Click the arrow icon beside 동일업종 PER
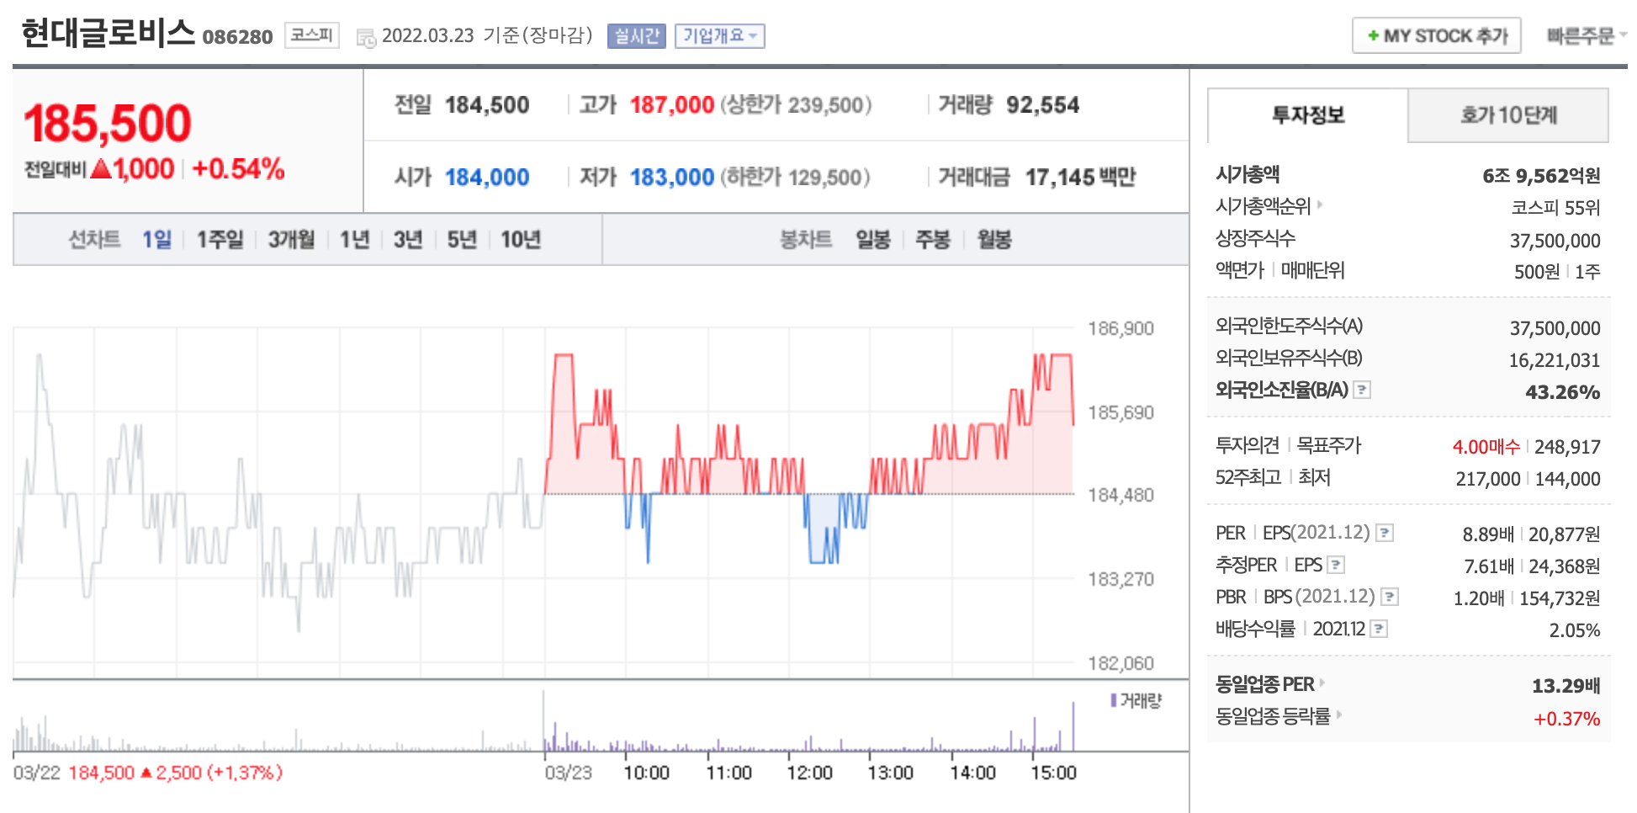This screenshot has height=813, width=1637. tap(1322, 683)
